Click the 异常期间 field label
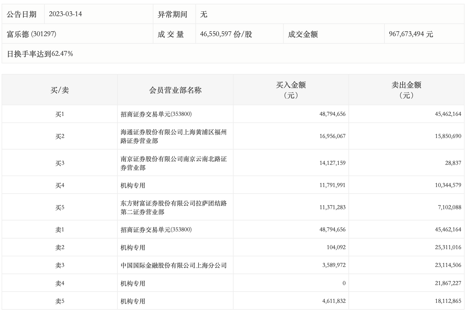The height and width of the screenshot is (311, 469). tap(172, 14)
